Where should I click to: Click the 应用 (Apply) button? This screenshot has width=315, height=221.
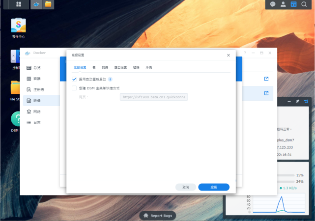pyautogui.click(x=214, y=187)
